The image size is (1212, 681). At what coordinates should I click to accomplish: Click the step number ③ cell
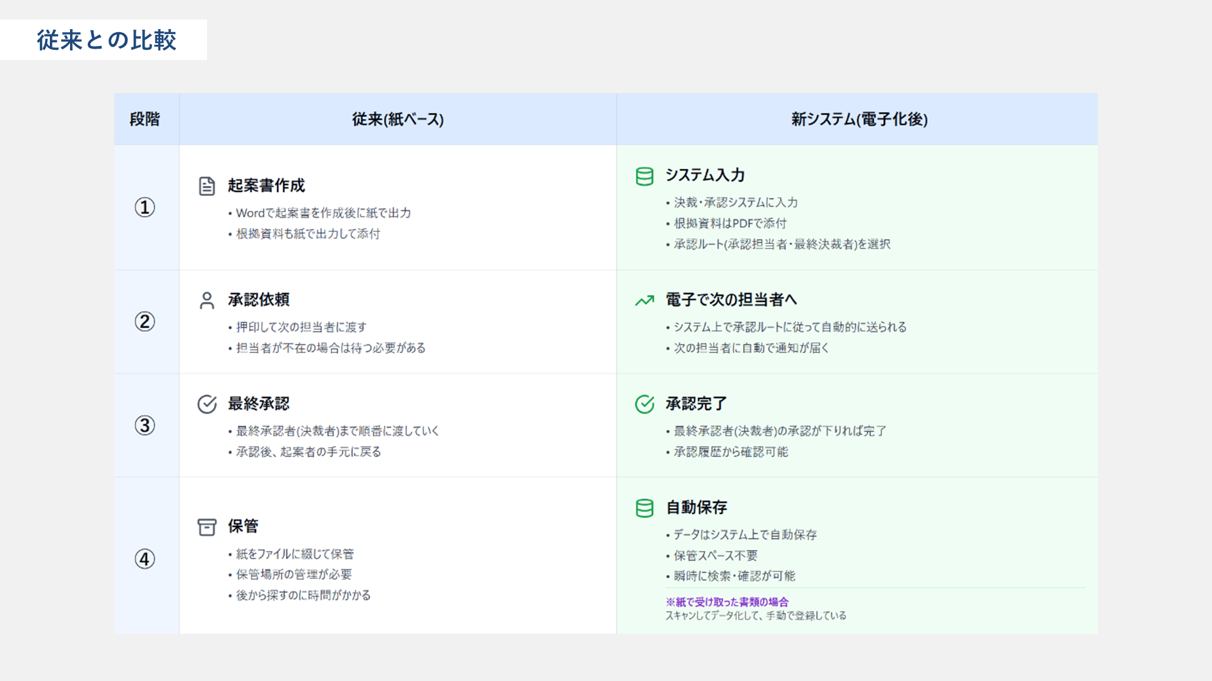pyautogui.click(x=145, y=426)
